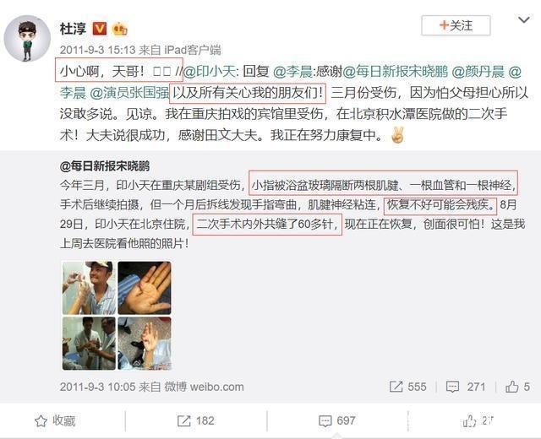Open the @颜丹晨 mention link
Image resolution: width=541 pixels, height=439 pixels.
coord(478,72)
